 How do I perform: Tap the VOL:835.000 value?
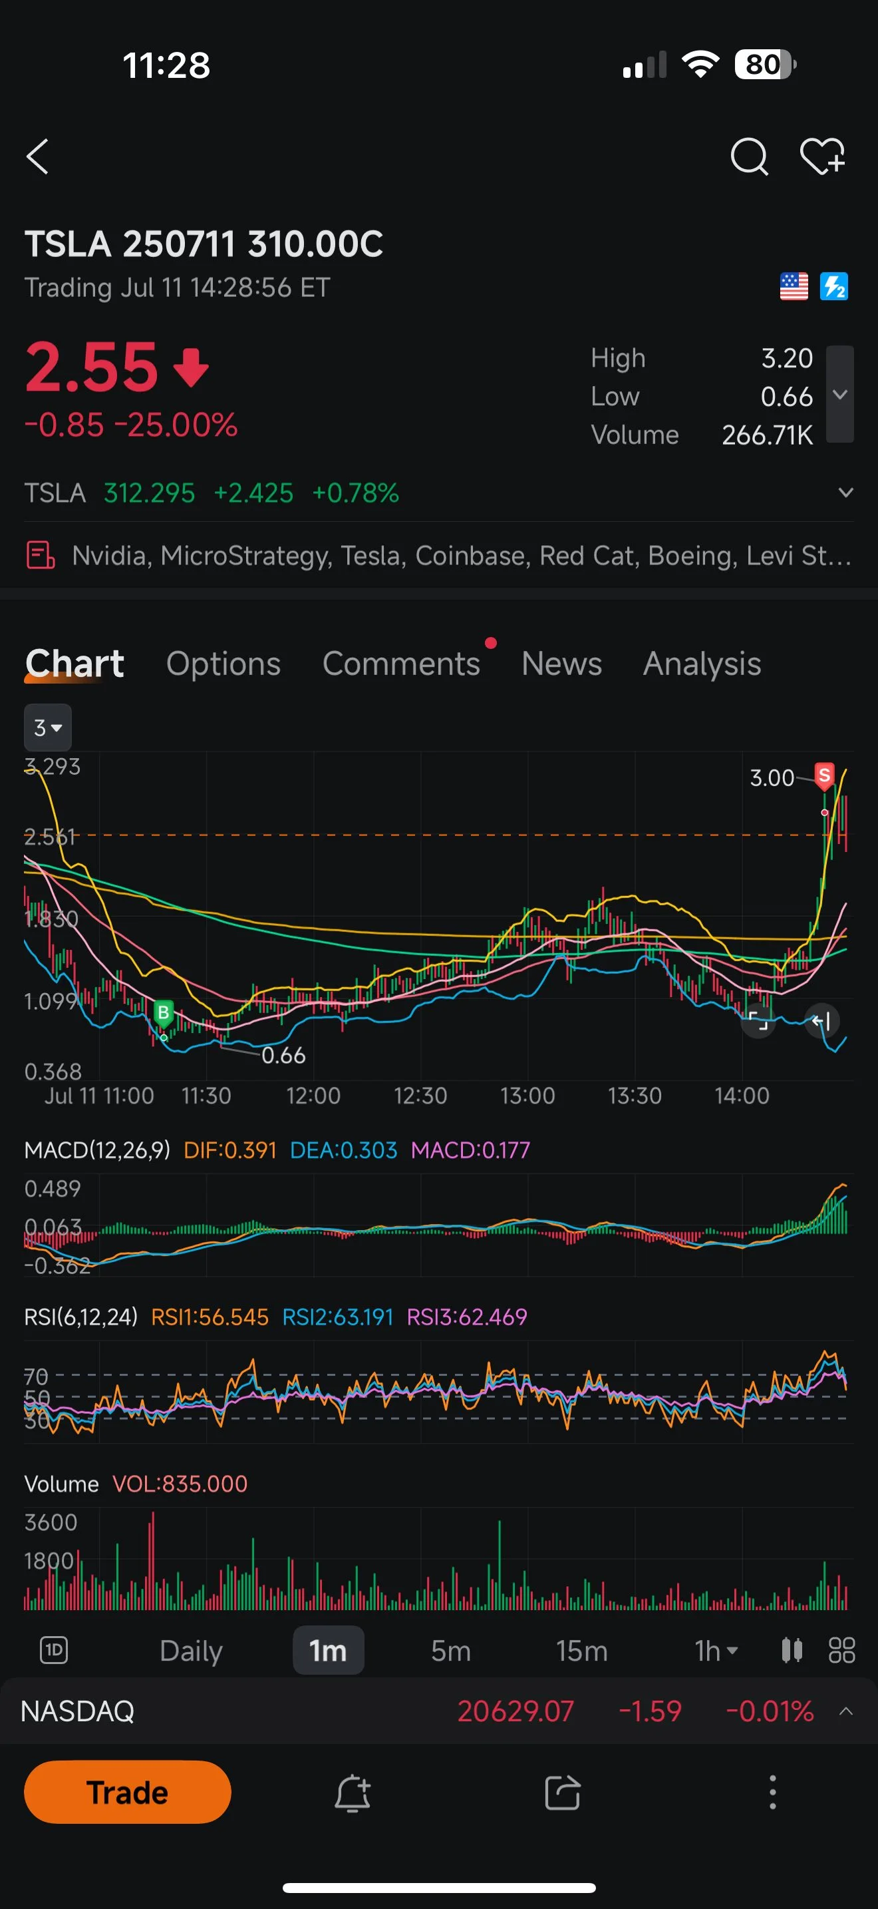click(180, 1484)
